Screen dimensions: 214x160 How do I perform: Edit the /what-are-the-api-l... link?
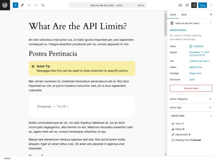(x=200, y=61)
